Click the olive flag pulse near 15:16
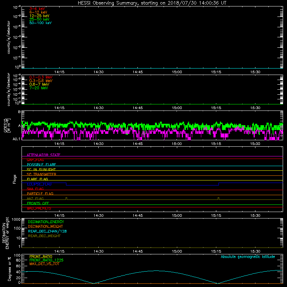 218,198
